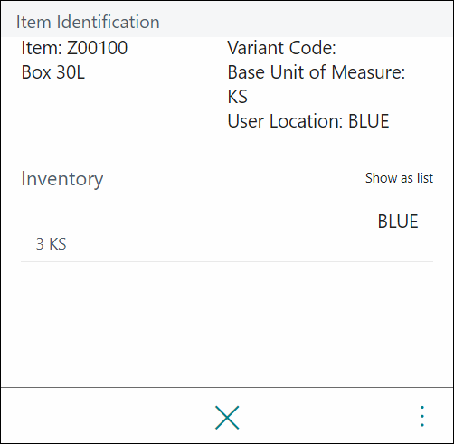Click the User Location: BLUE field

(x=308, y=121)
